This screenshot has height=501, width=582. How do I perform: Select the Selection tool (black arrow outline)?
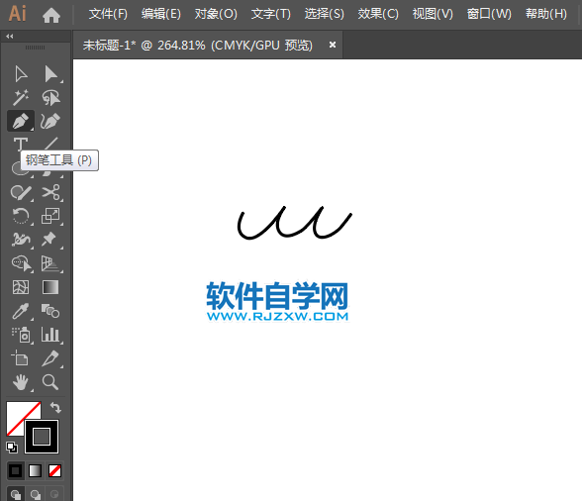[x=21, y=74]
